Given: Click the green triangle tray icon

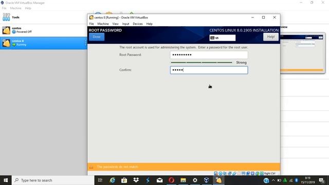Looking at the screenshot, I should pos(285,180).
